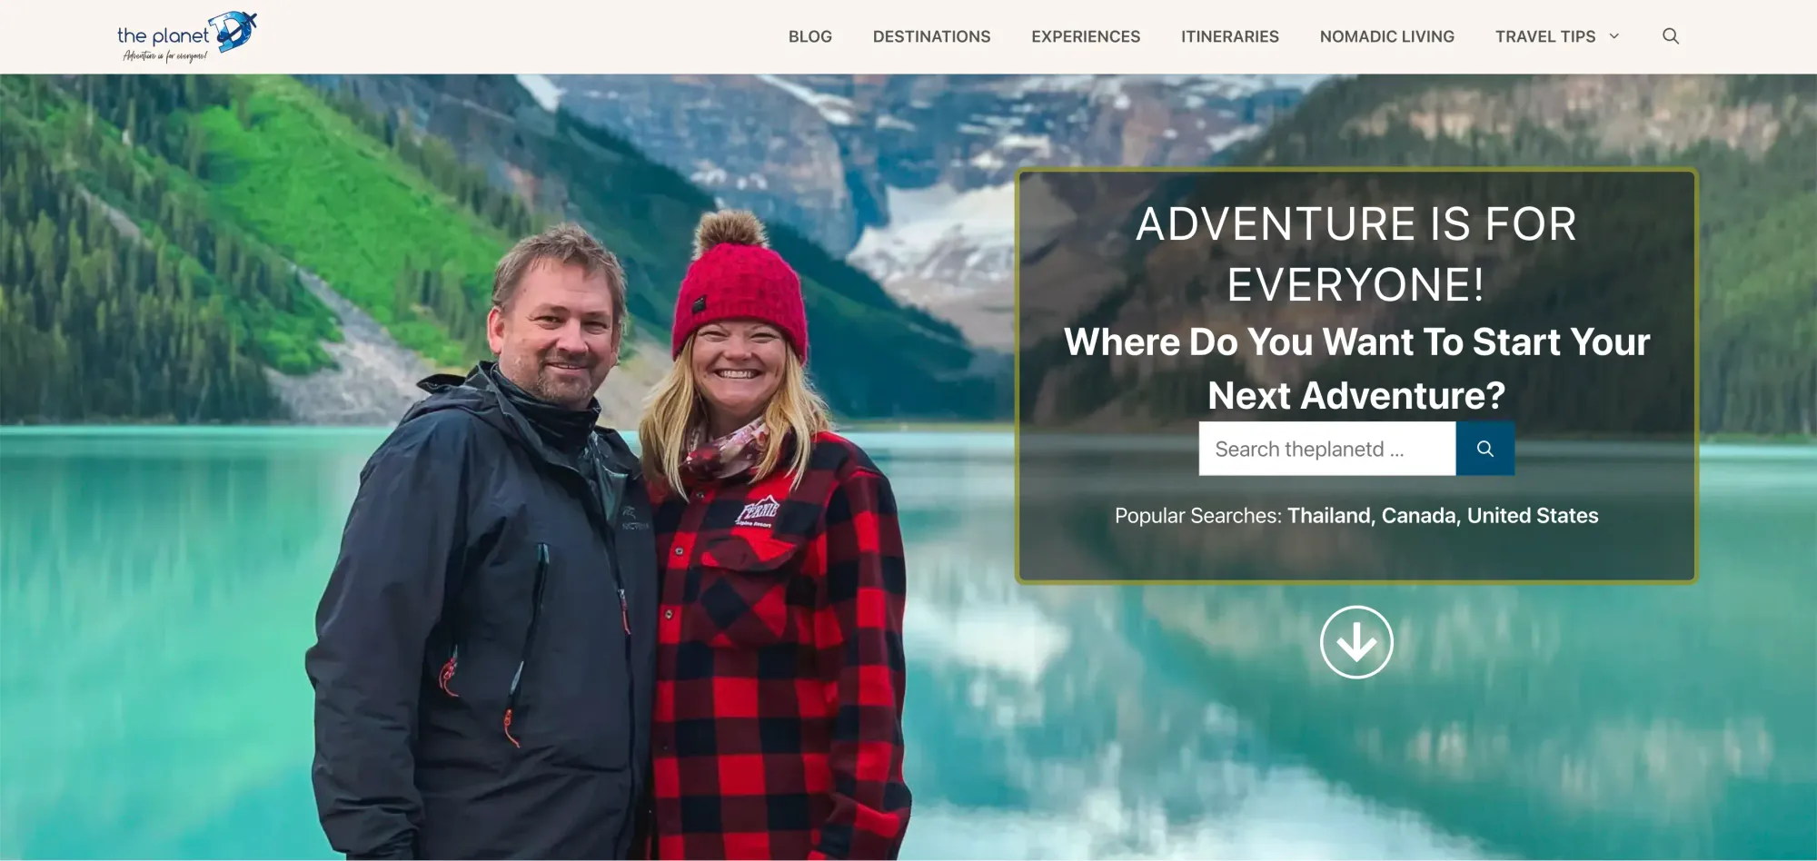Click the Adventure Is For Everyone heading
The width and height of the screenshot is (1817, 861).
[1356, 254]
